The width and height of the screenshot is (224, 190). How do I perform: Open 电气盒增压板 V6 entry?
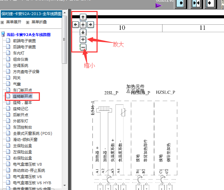[x=27, y=177]
